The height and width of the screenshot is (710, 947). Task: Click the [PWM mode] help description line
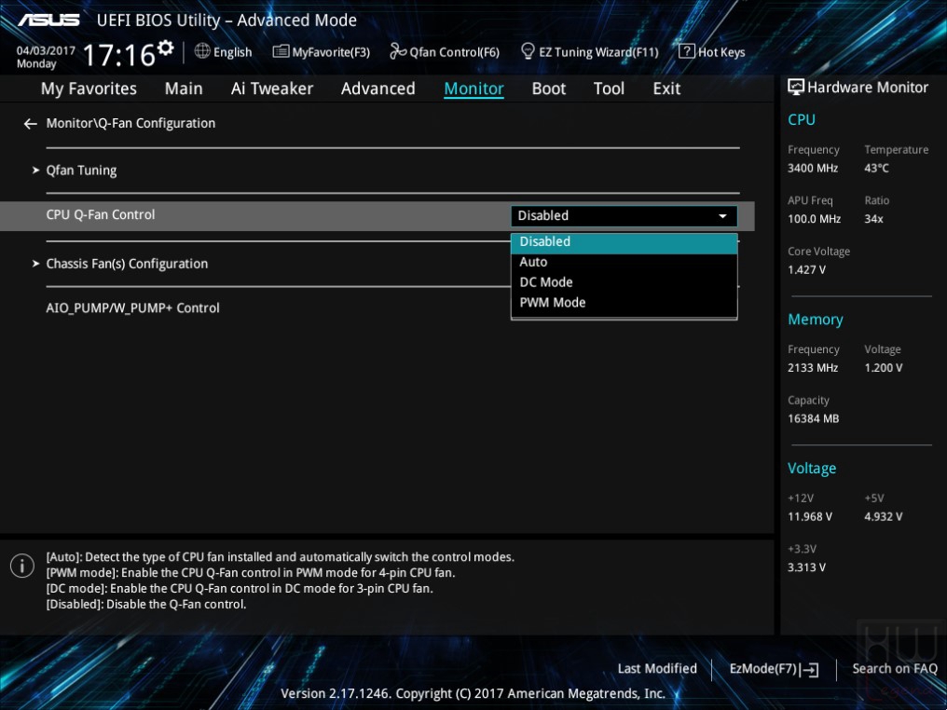(x=251, y=573)
